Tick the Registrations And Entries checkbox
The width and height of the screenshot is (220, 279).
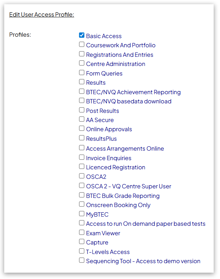pyautogui.click(x=82, y=54)
